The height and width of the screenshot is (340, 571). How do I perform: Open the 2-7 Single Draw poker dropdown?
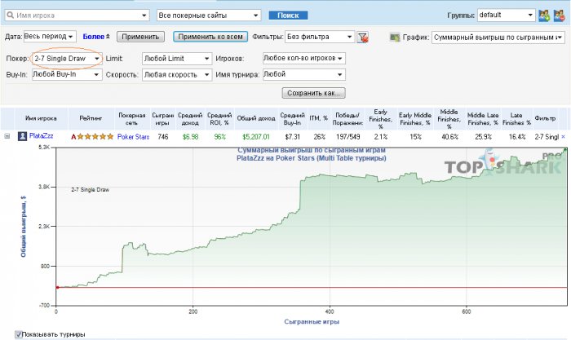click(67, 59)
